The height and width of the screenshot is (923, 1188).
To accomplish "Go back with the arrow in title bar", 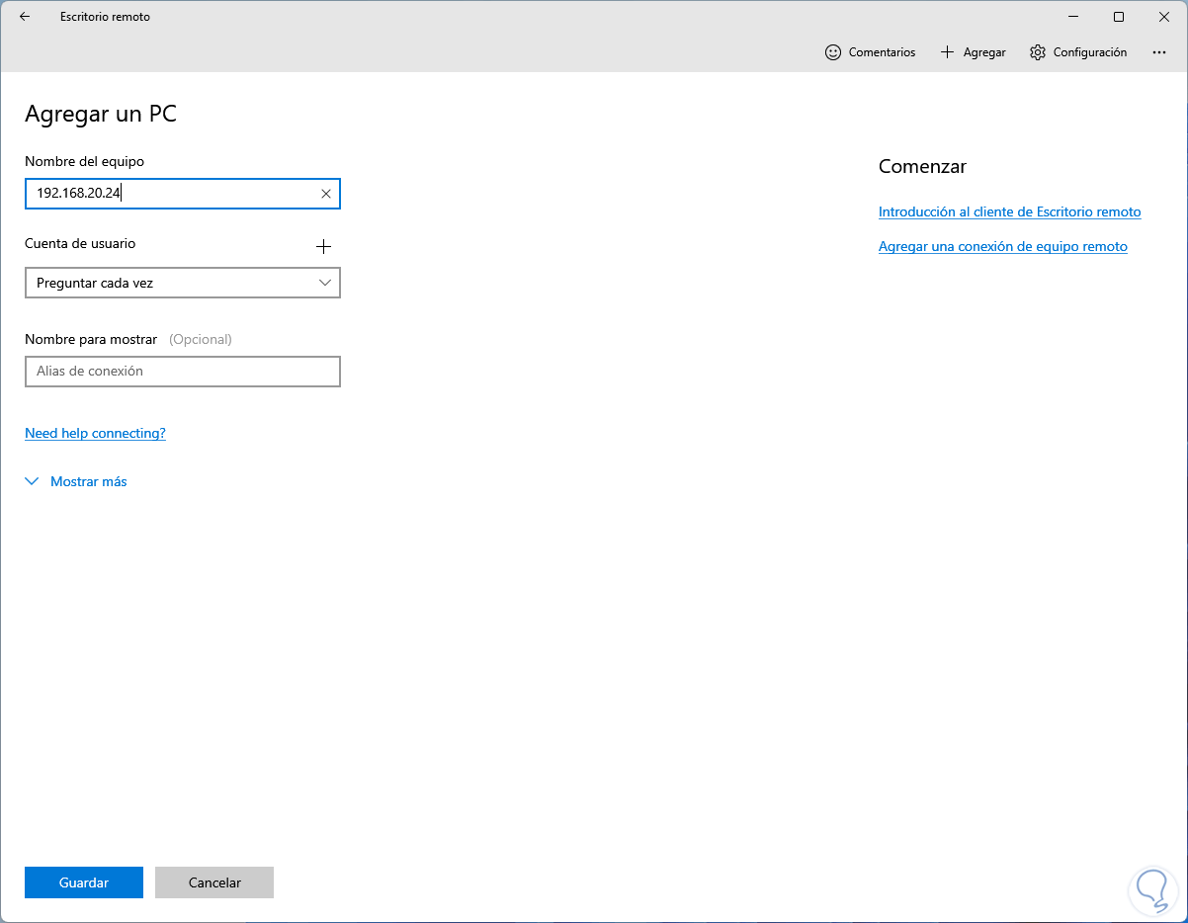I will click(x=25, y=17).
